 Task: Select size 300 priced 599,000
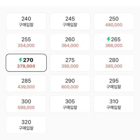tap(26, 104)
